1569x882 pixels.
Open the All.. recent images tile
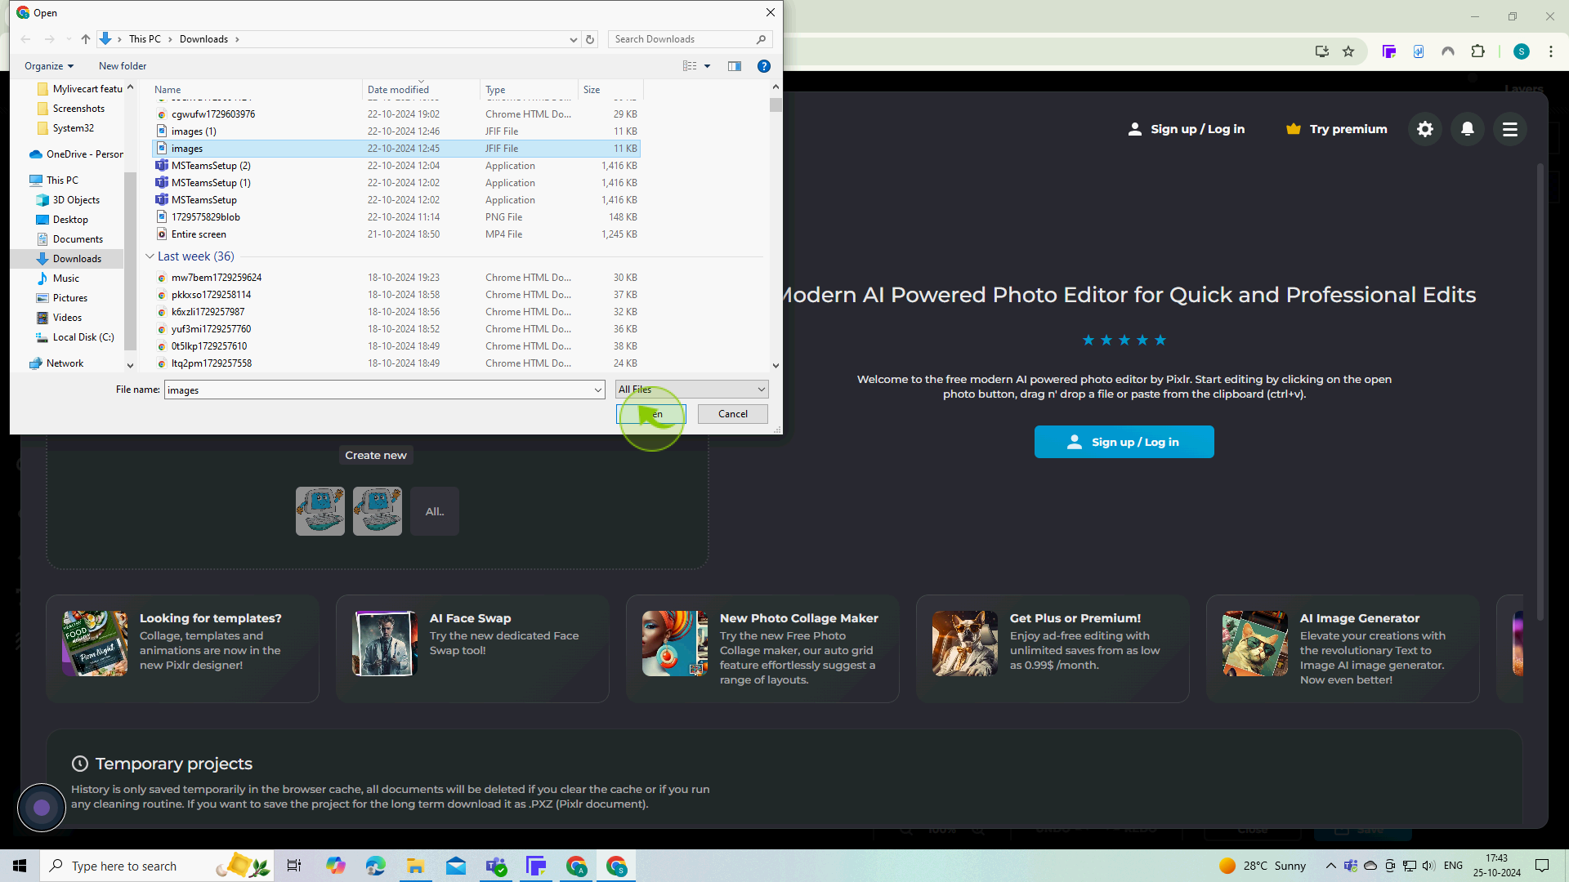pyautogui.click(x=435, y=511)
